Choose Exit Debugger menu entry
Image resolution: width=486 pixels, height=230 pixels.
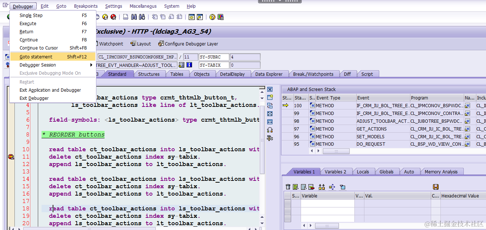(x=53, y=98)
